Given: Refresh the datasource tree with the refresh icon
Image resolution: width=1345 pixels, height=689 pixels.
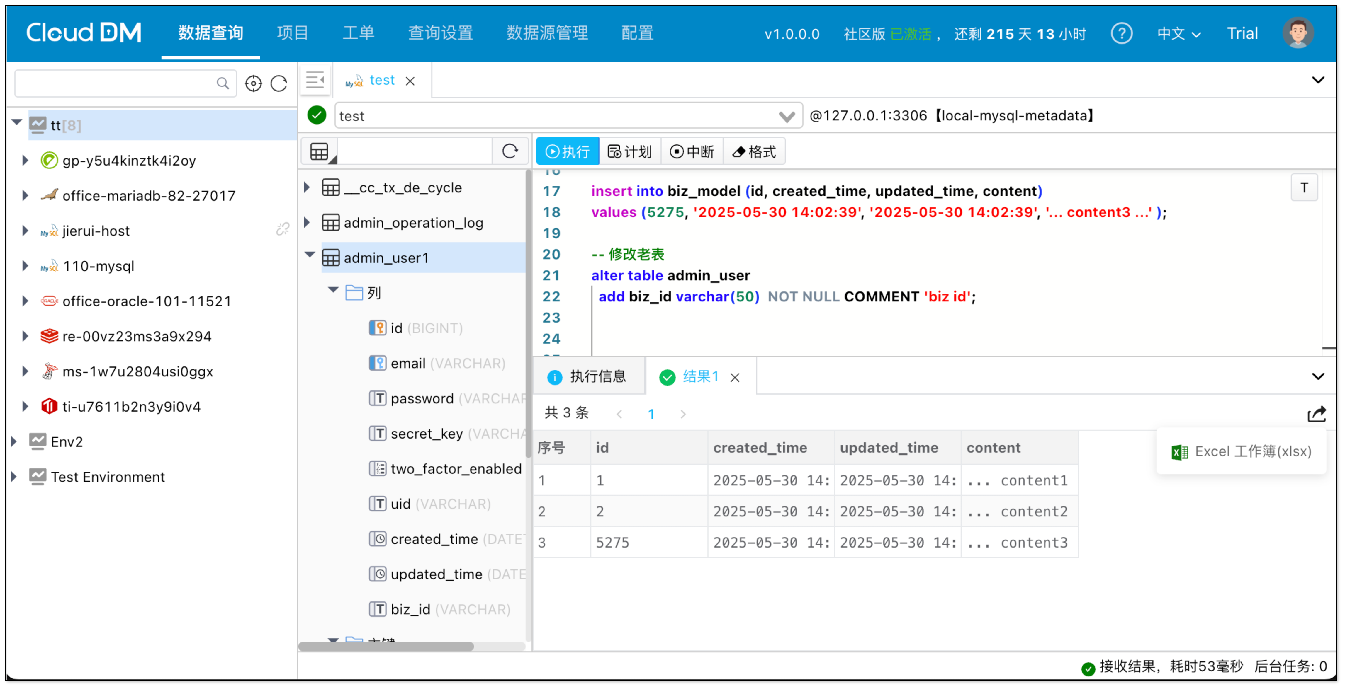Looking at the screenshot, I should tap(279, 83).
